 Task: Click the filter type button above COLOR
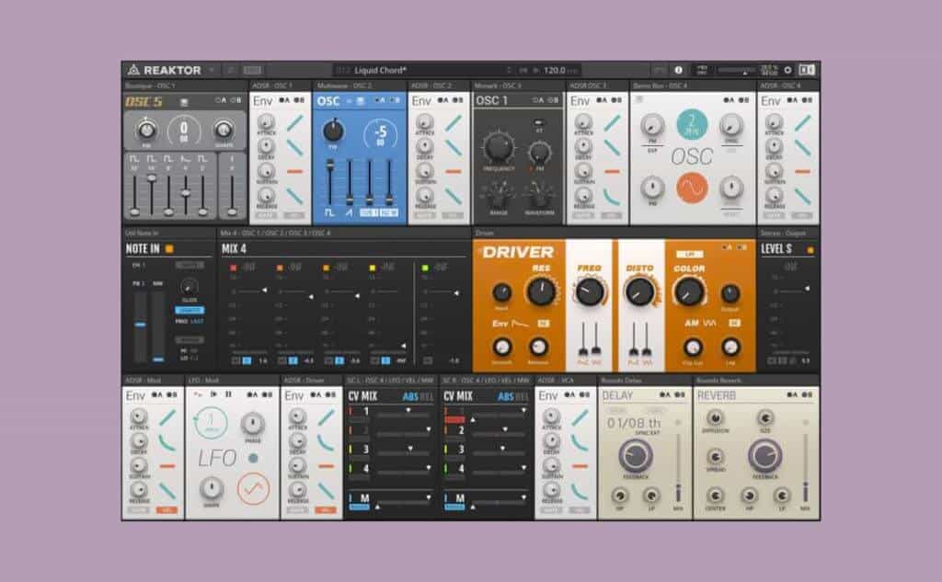click(x=689, y=255)
